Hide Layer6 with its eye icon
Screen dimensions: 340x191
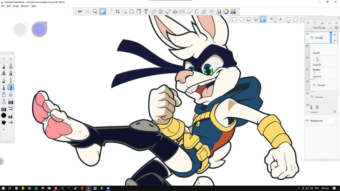click(307, 46)
